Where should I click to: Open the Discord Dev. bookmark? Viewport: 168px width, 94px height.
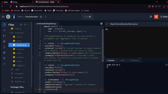[37, 10]
